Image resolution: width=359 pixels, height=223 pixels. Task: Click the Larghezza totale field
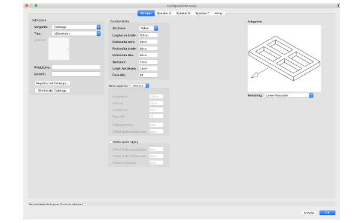[148, 35]
